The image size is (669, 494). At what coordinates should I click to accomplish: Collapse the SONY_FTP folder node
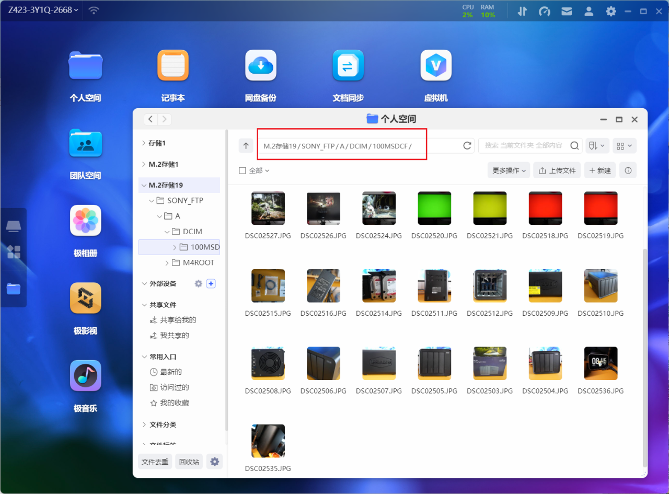152,201
